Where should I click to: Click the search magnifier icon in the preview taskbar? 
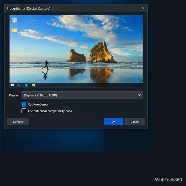pos(19,85)
